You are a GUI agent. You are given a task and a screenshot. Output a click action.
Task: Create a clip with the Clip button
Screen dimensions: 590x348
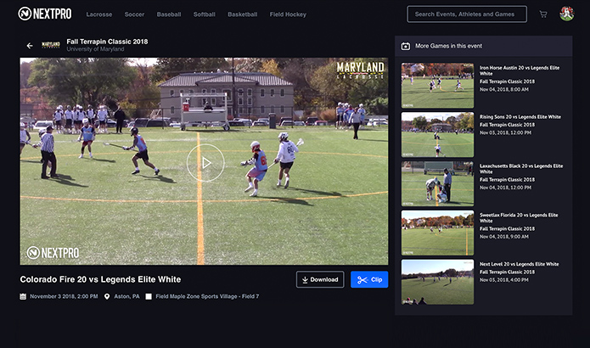click(369, 279)
